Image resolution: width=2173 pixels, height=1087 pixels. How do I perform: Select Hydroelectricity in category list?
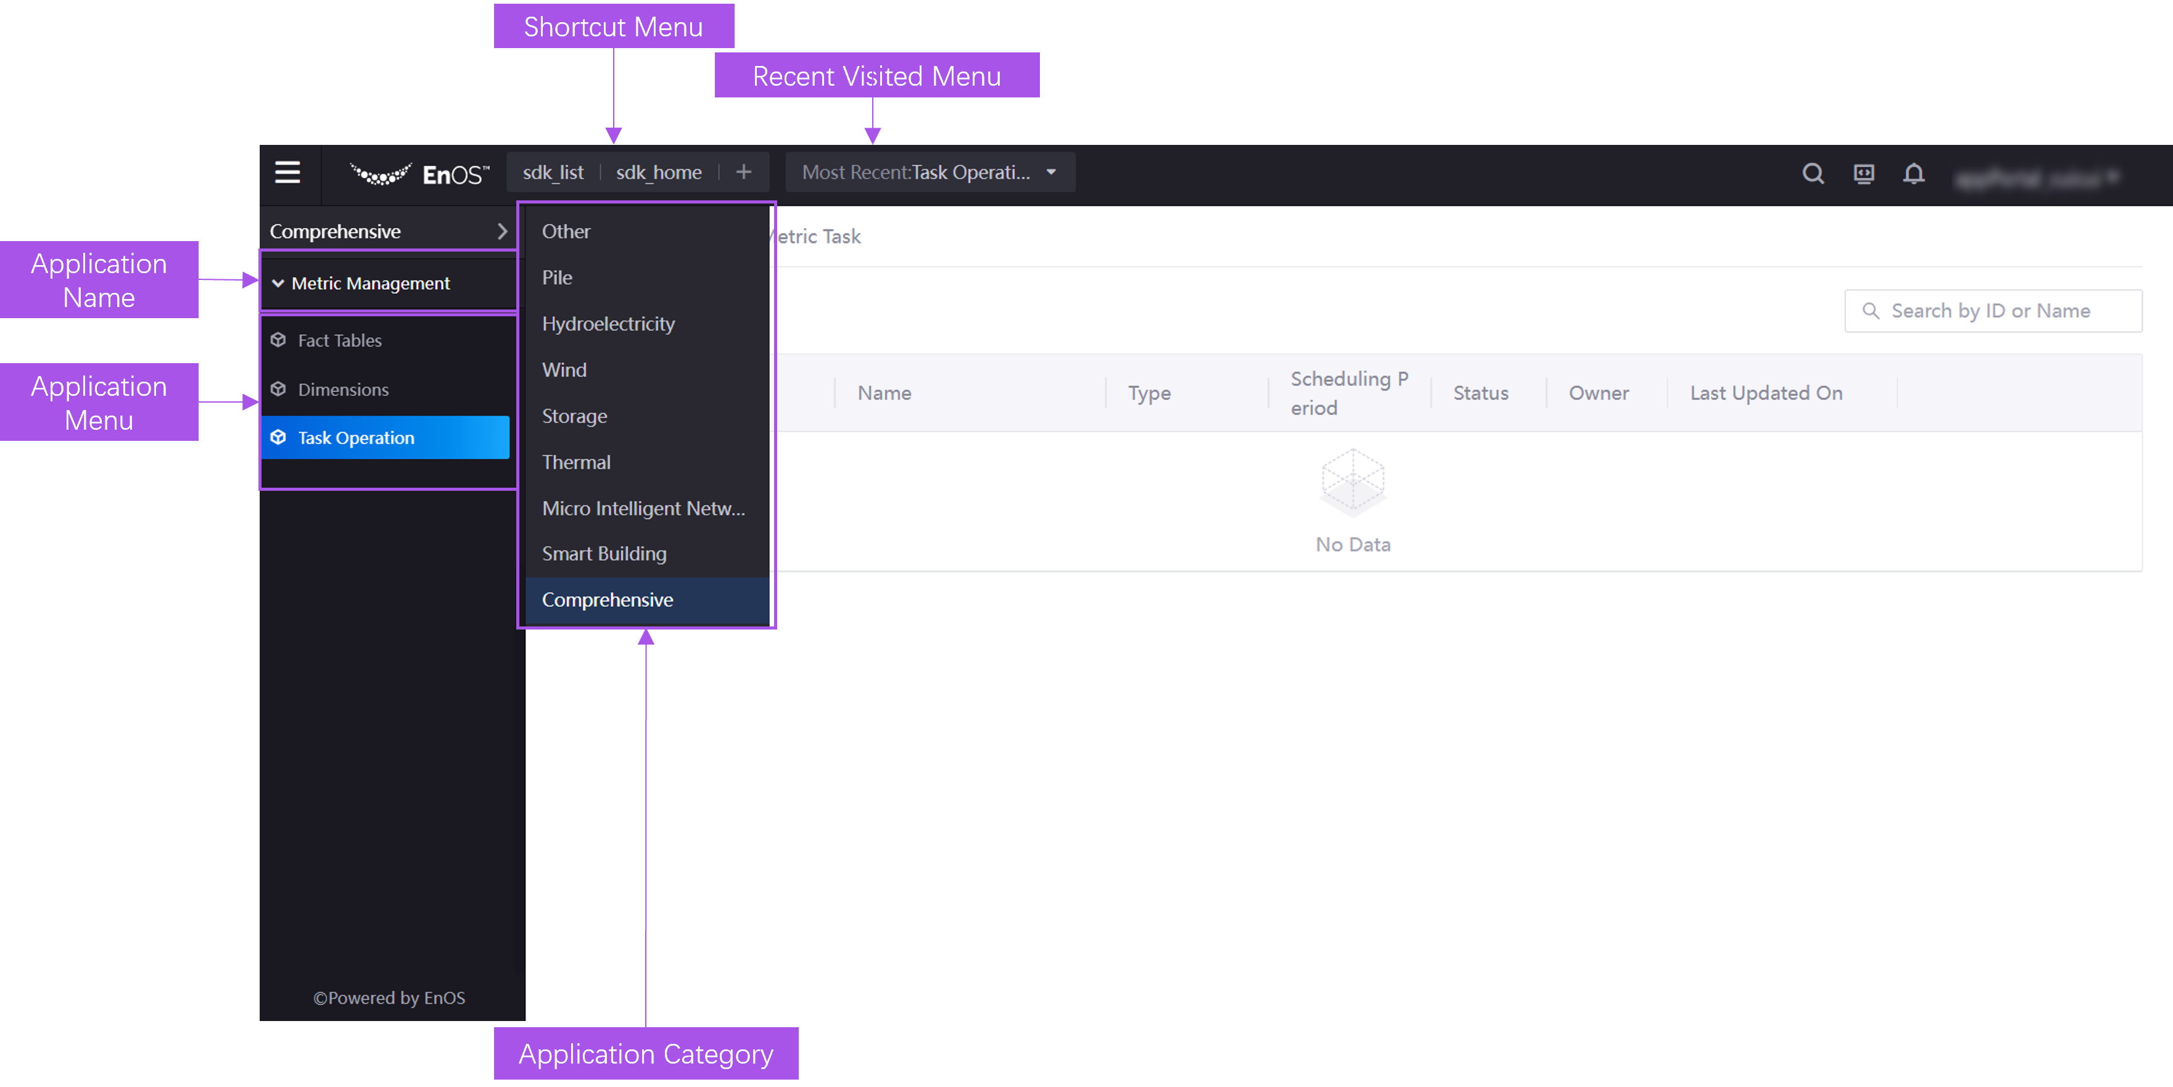click(x=608, y=324)
